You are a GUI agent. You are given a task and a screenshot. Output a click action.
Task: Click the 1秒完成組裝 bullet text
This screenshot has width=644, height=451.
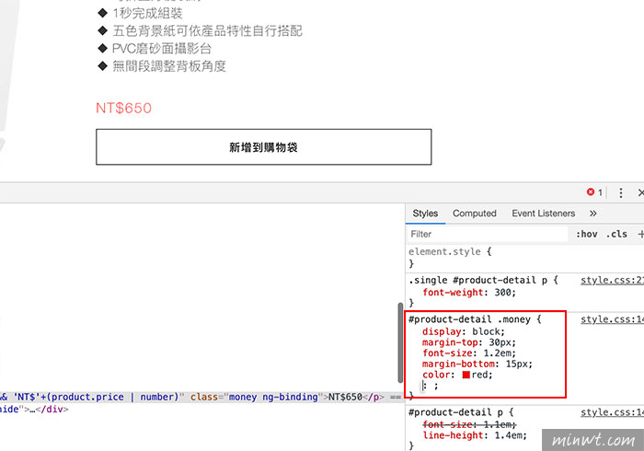pos(147,14)
